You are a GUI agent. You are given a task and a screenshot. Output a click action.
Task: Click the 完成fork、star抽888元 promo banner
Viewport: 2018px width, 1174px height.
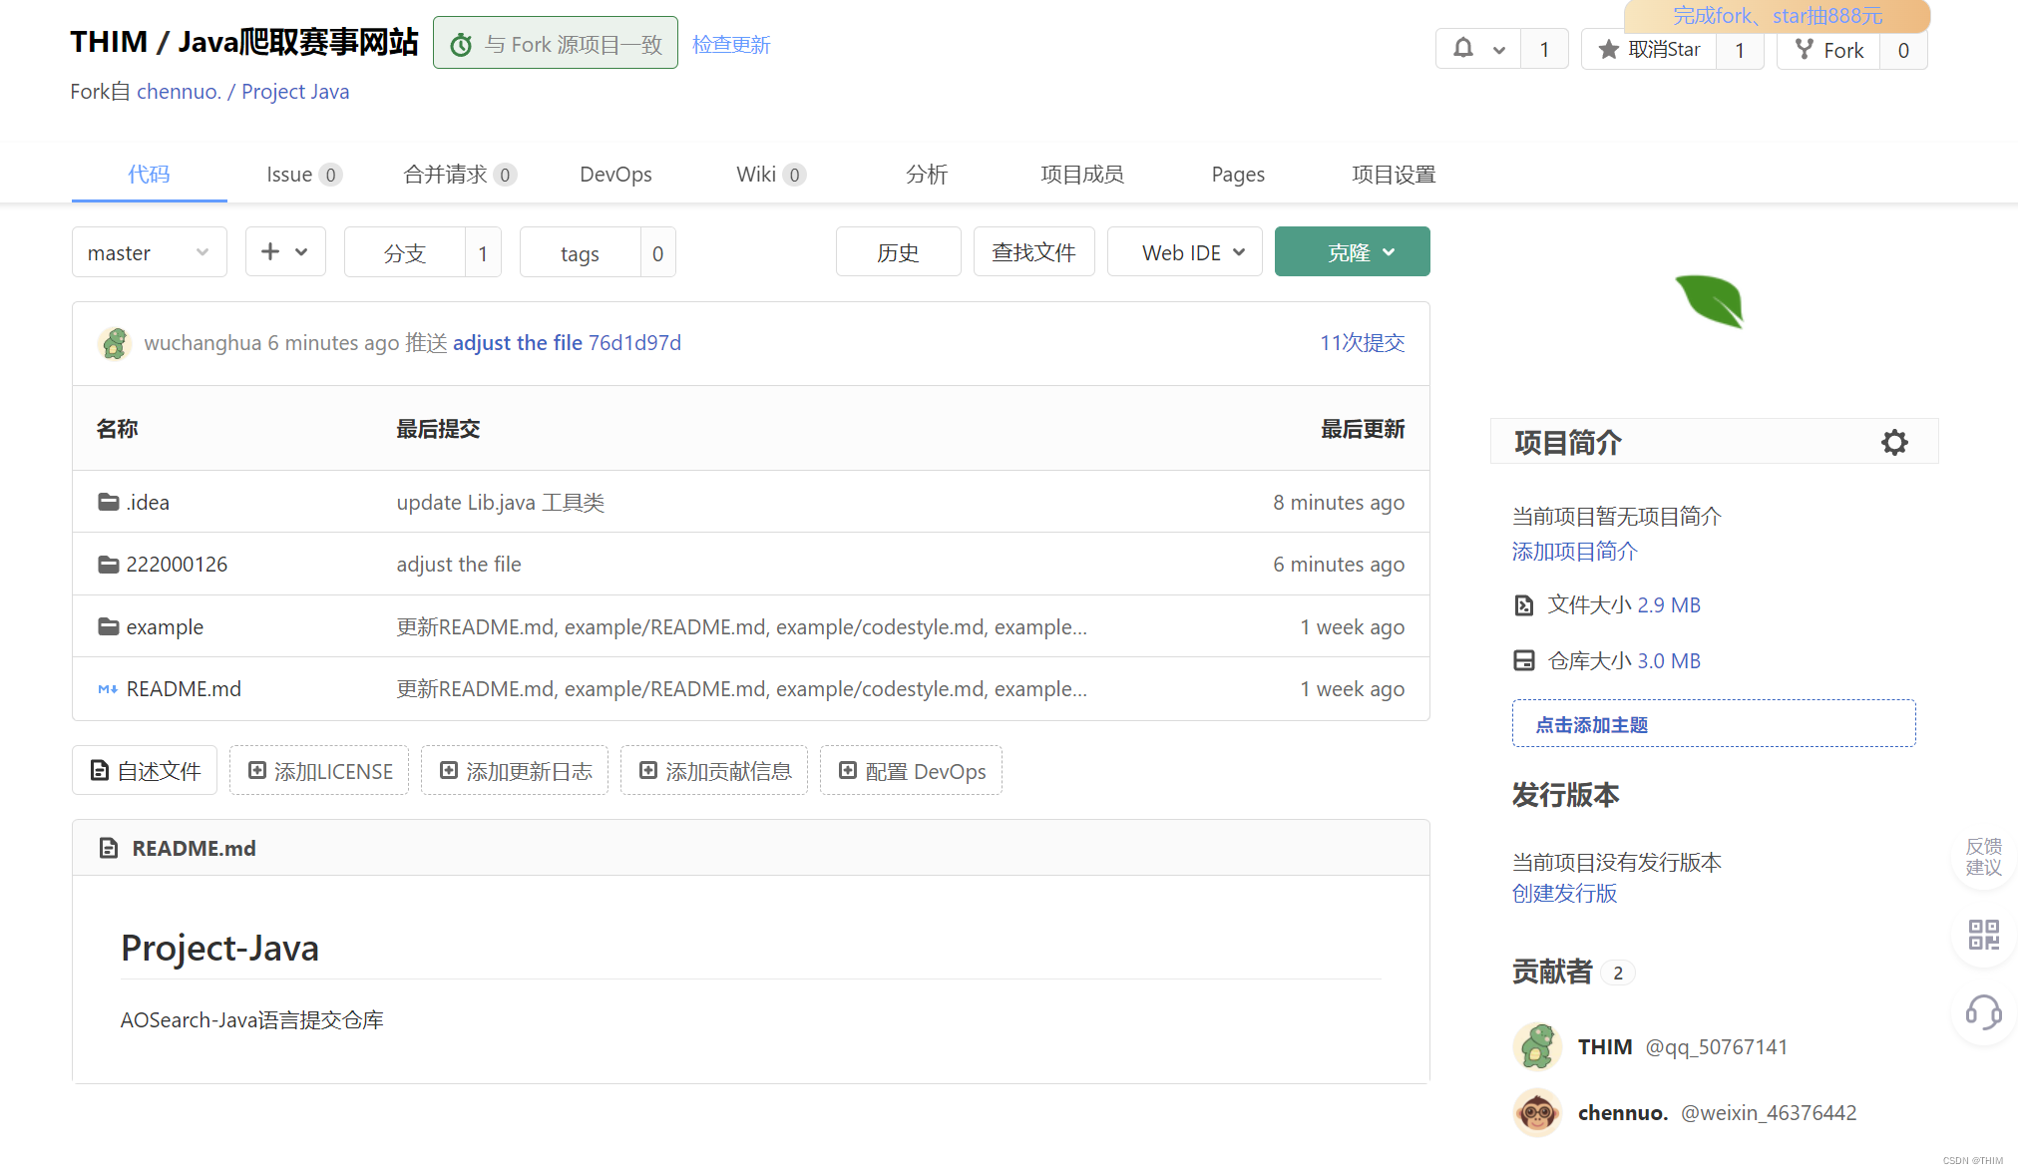pos(1777,16)
